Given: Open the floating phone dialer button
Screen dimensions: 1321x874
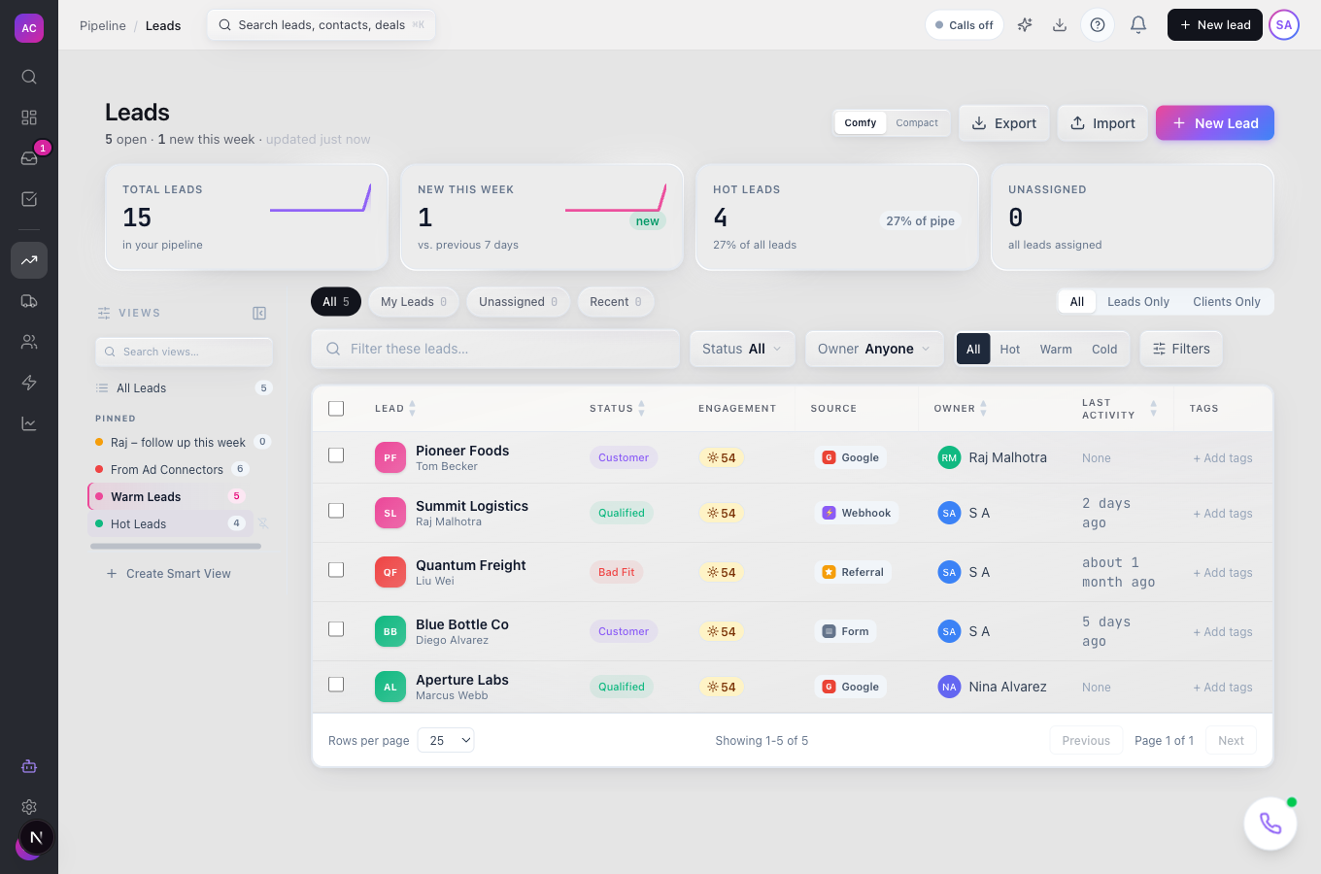Looking at the screenshot, I should click(x=1270, y=824).
